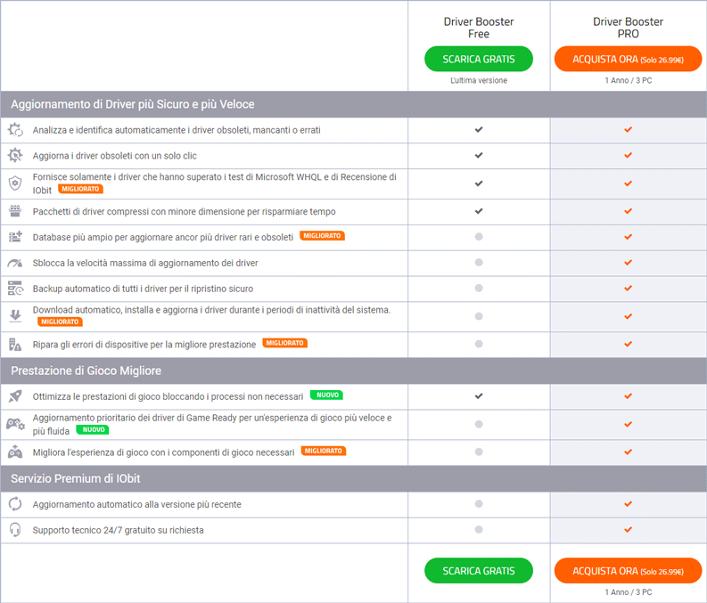Click 'Aggiornamento di Driver più Sicuro e più Veloce' header
Image resolution: width=707 pixels, height=603 pixels.
coord(133,104)
